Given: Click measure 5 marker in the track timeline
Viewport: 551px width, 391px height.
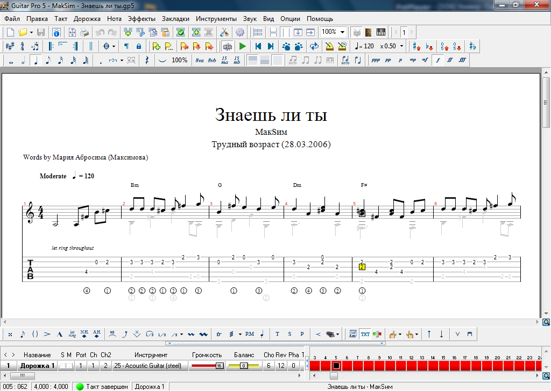Looking at the screenshot, I should click(336, 366).
